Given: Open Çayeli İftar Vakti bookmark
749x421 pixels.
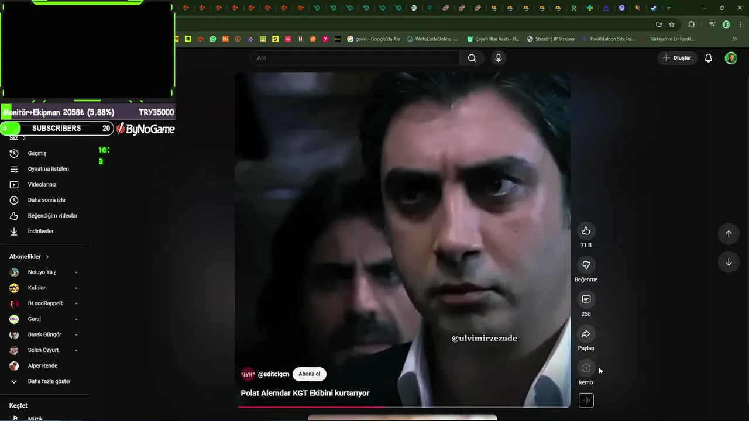Looking at the screenshot, I should click(493, 39).
